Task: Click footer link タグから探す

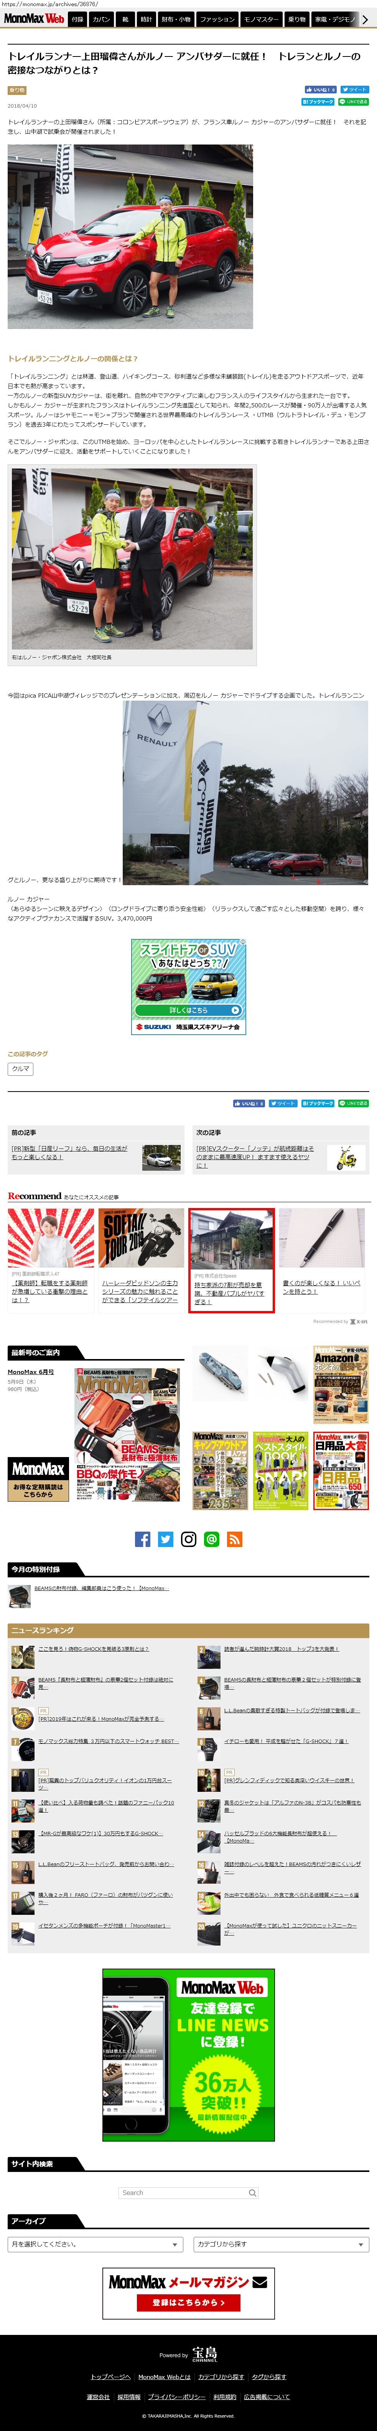Action: [268, 2376]
